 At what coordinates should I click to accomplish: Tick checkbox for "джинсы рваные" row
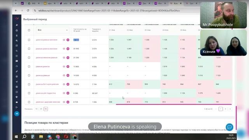pyautogui.click(x=29, y=75)
